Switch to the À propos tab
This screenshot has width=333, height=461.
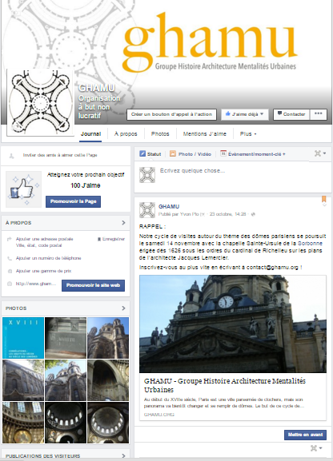point(126,133)
